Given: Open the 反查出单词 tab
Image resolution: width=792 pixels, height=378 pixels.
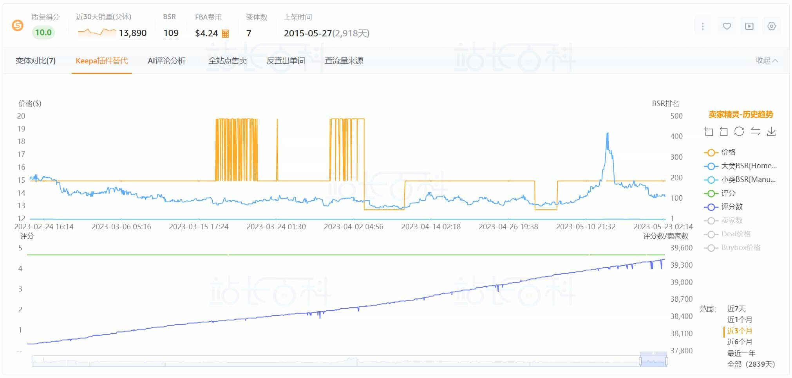Looking at the screenshot, I should tap(286, 61).
